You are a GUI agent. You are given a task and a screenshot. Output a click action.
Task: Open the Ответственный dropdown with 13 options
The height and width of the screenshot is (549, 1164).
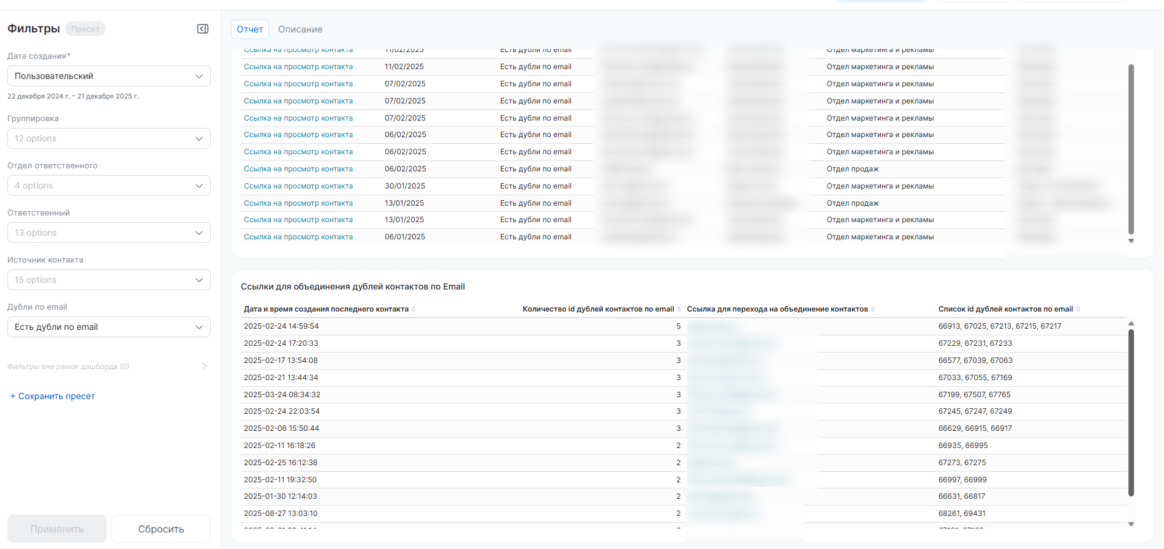(x=109, y=233)
